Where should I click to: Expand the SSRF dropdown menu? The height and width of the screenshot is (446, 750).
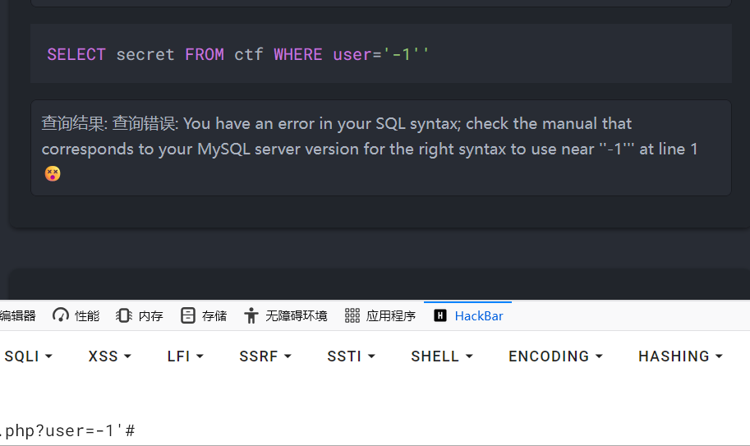click(265, 356)
